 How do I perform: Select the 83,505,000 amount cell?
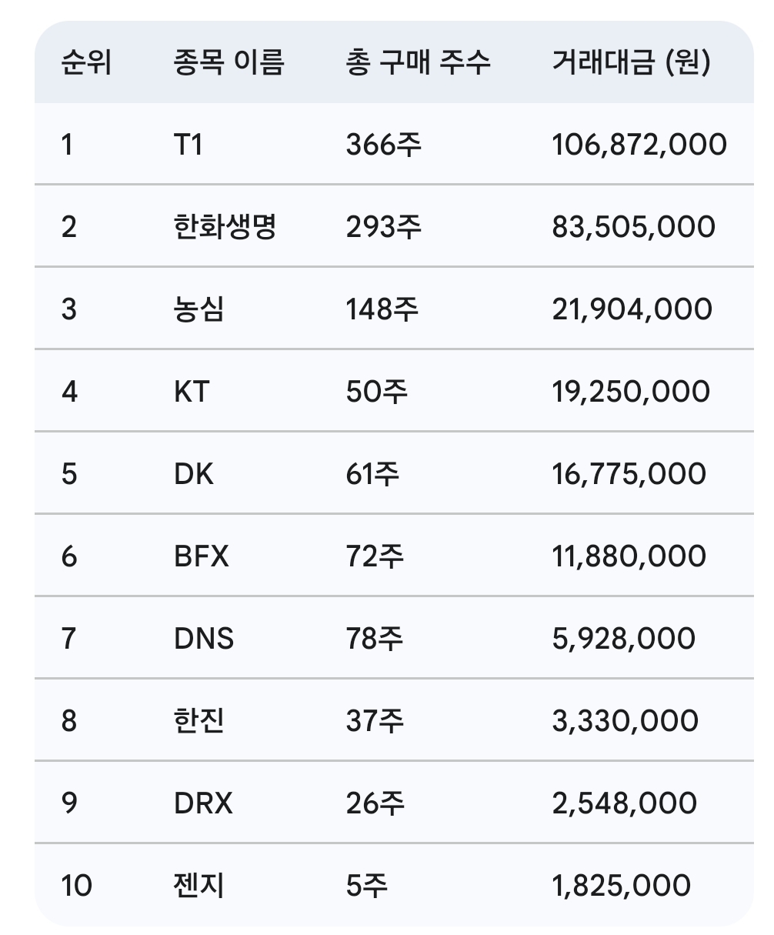(633, 227)
